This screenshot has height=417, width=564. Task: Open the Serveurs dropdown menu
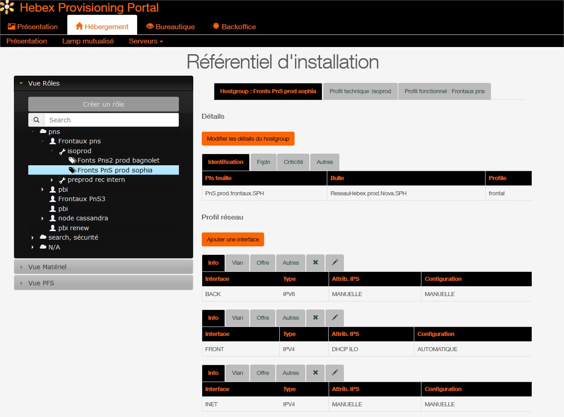146,41
